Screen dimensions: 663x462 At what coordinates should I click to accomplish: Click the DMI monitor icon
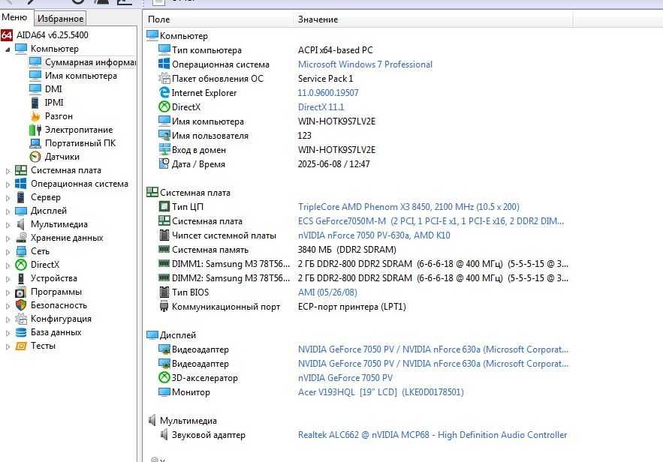pos(35,89)
